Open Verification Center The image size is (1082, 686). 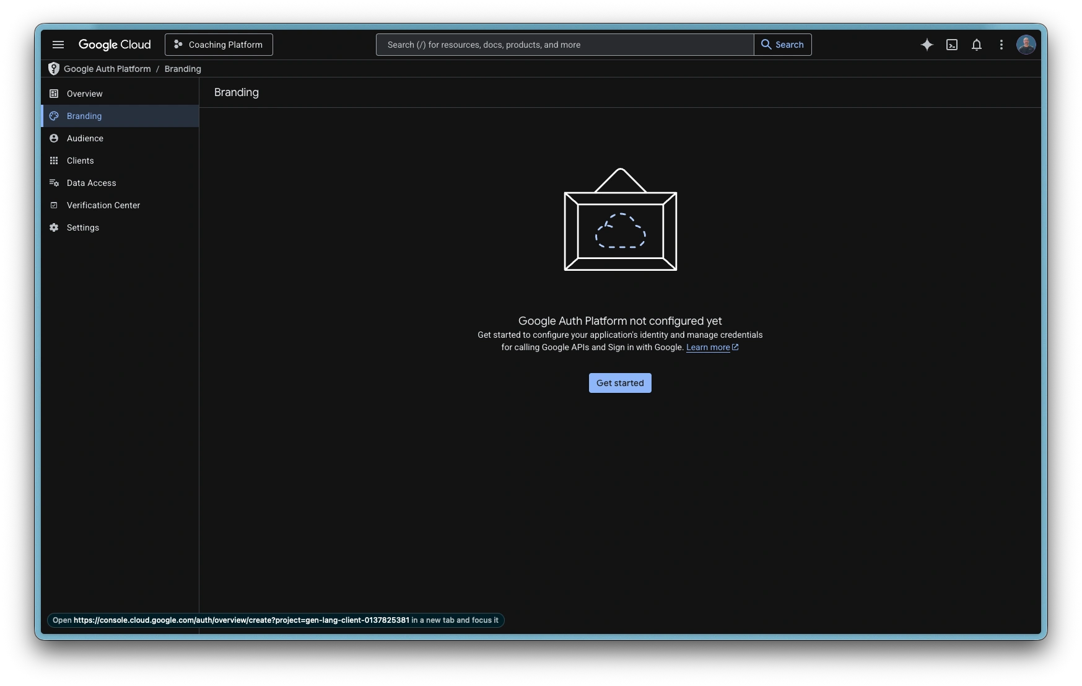click(x=103, y=205)
